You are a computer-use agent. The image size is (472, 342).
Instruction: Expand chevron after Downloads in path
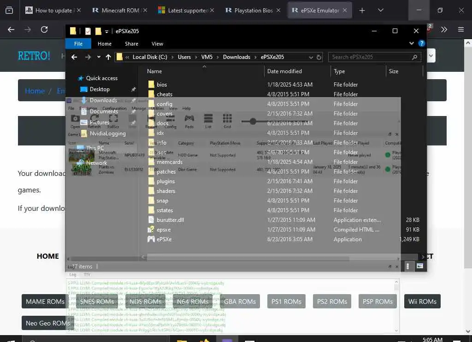[x=255, y=57]
